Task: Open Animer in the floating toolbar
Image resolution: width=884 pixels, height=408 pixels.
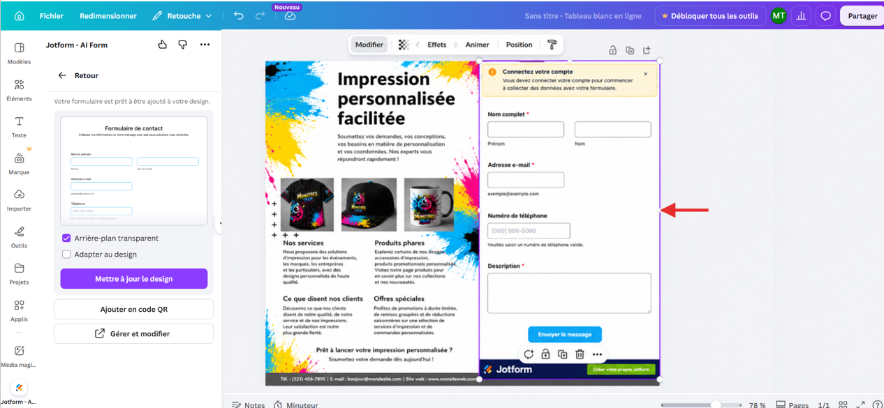Action: [x=478, y=45]
